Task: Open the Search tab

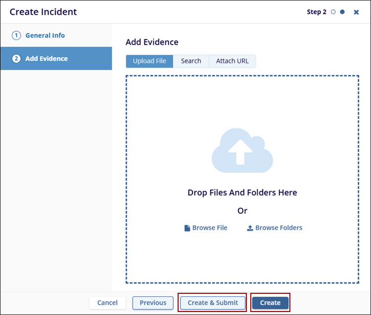Action: click(191, 61)
